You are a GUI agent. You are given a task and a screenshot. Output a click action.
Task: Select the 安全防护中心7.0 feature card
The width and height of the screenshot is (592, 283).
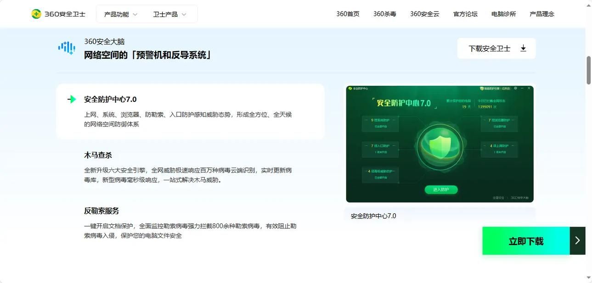click(x=191, y=111)
